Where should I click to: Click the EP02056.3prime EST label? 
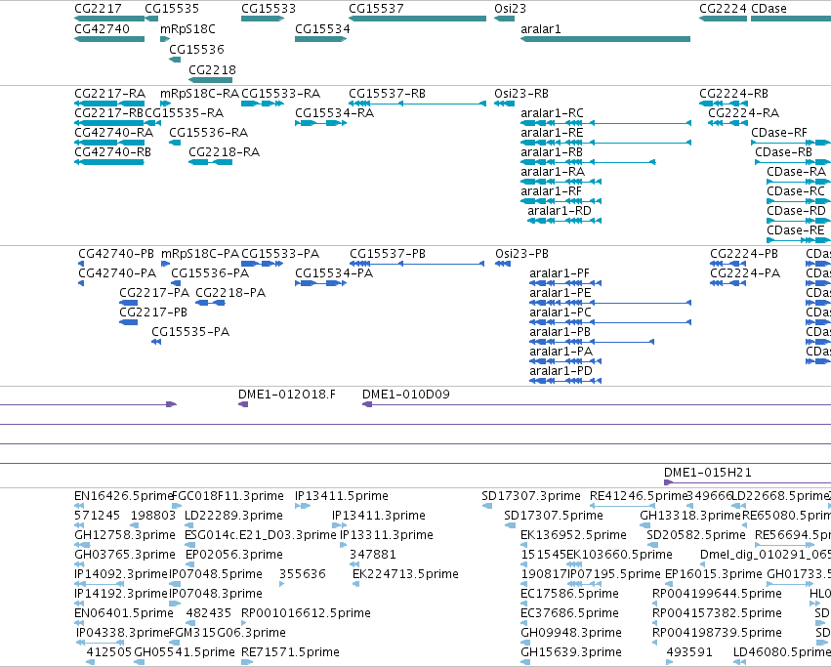click(x=234, y=555)
